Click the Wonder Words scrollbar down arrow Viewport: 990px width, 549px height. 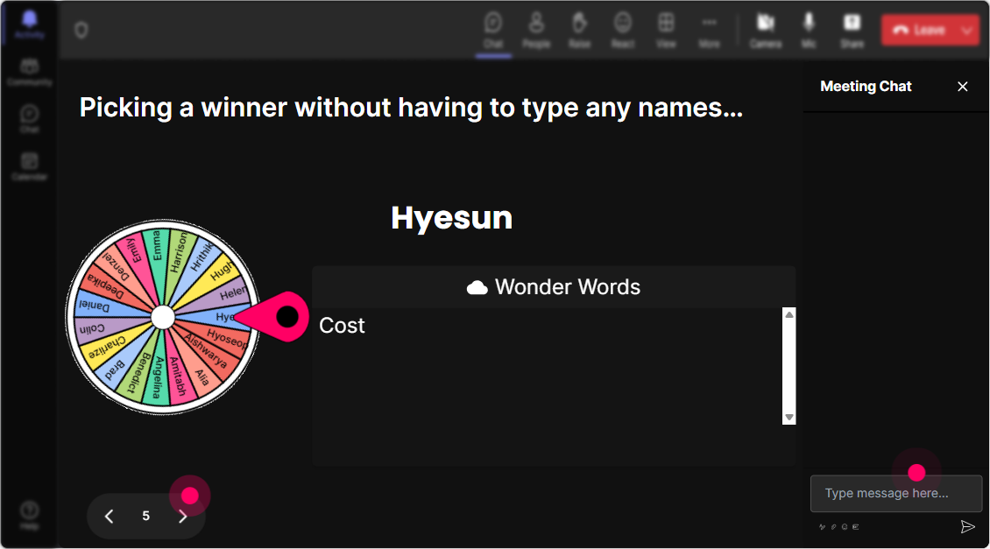coord(788,417)
